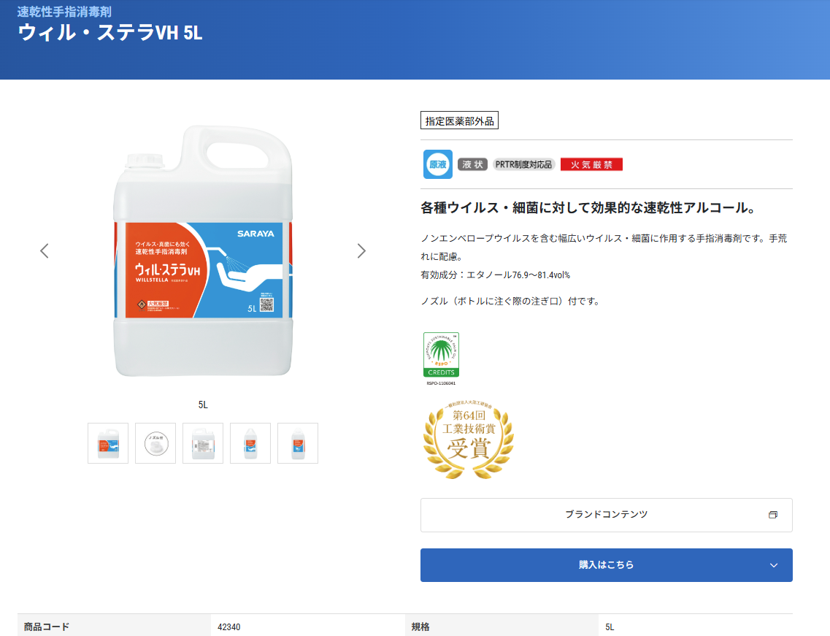Click the ウィル・ステラVH 5L page title
The width and height of the screenshot is (830, 636).
pyautogui.click(x=109, y=33)
